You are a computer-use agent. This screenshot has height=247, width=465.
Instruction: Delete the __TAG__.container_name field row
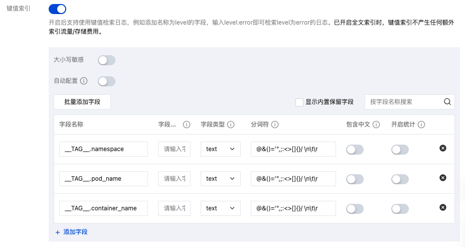443,207
